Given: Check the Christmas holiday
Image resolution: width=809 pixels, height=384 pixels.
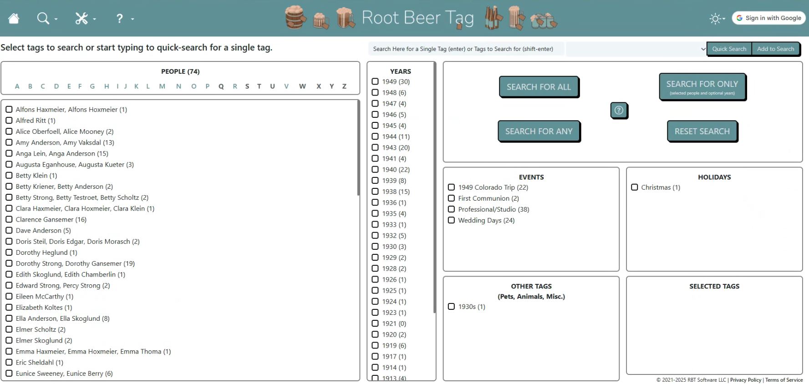Looking at the screenshot, I should click(635, 187).
